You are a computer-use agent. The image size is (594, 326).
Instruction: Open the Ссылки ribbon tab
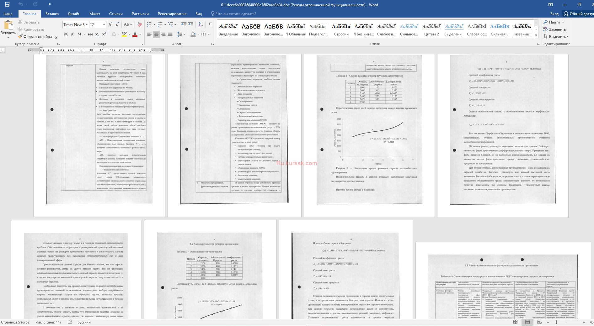116,14
